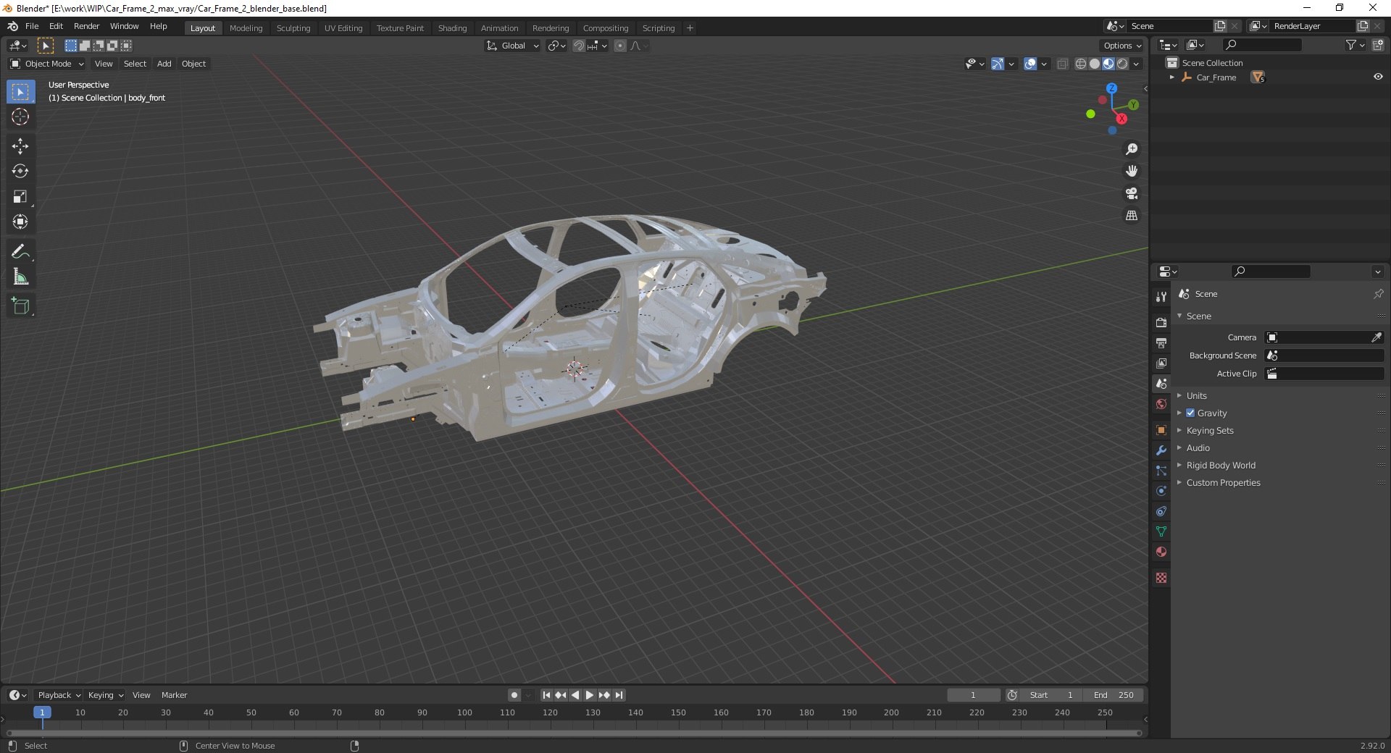Select the Add Cube tool
Viewport: 1391px width, 753px height.
pos(20,306)
